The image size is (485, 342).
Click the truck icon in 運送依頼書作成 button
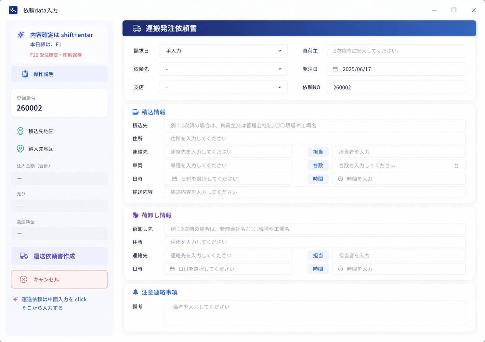(24, 256)
